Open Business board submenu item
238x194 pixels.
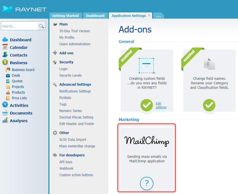pyautogui.click(x=23, y=70)
